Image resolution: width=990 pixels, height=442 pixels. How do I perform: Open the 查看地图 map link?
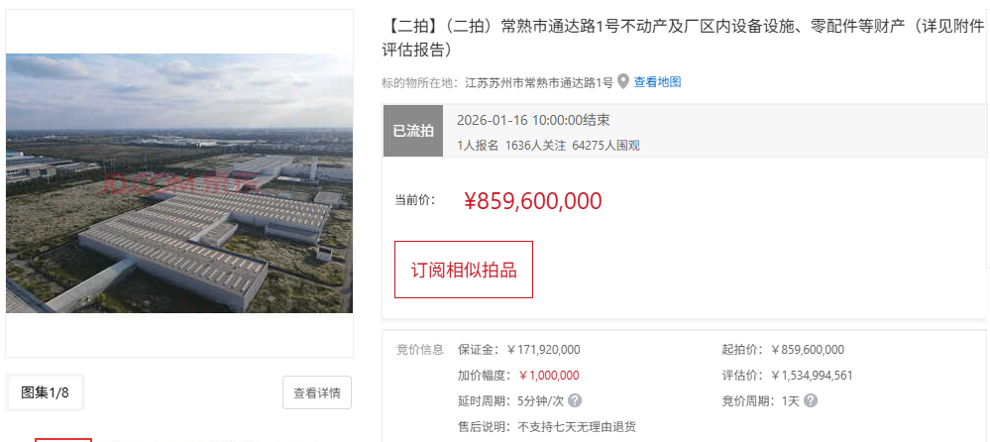pyautogui.click(x=658, y=82)
